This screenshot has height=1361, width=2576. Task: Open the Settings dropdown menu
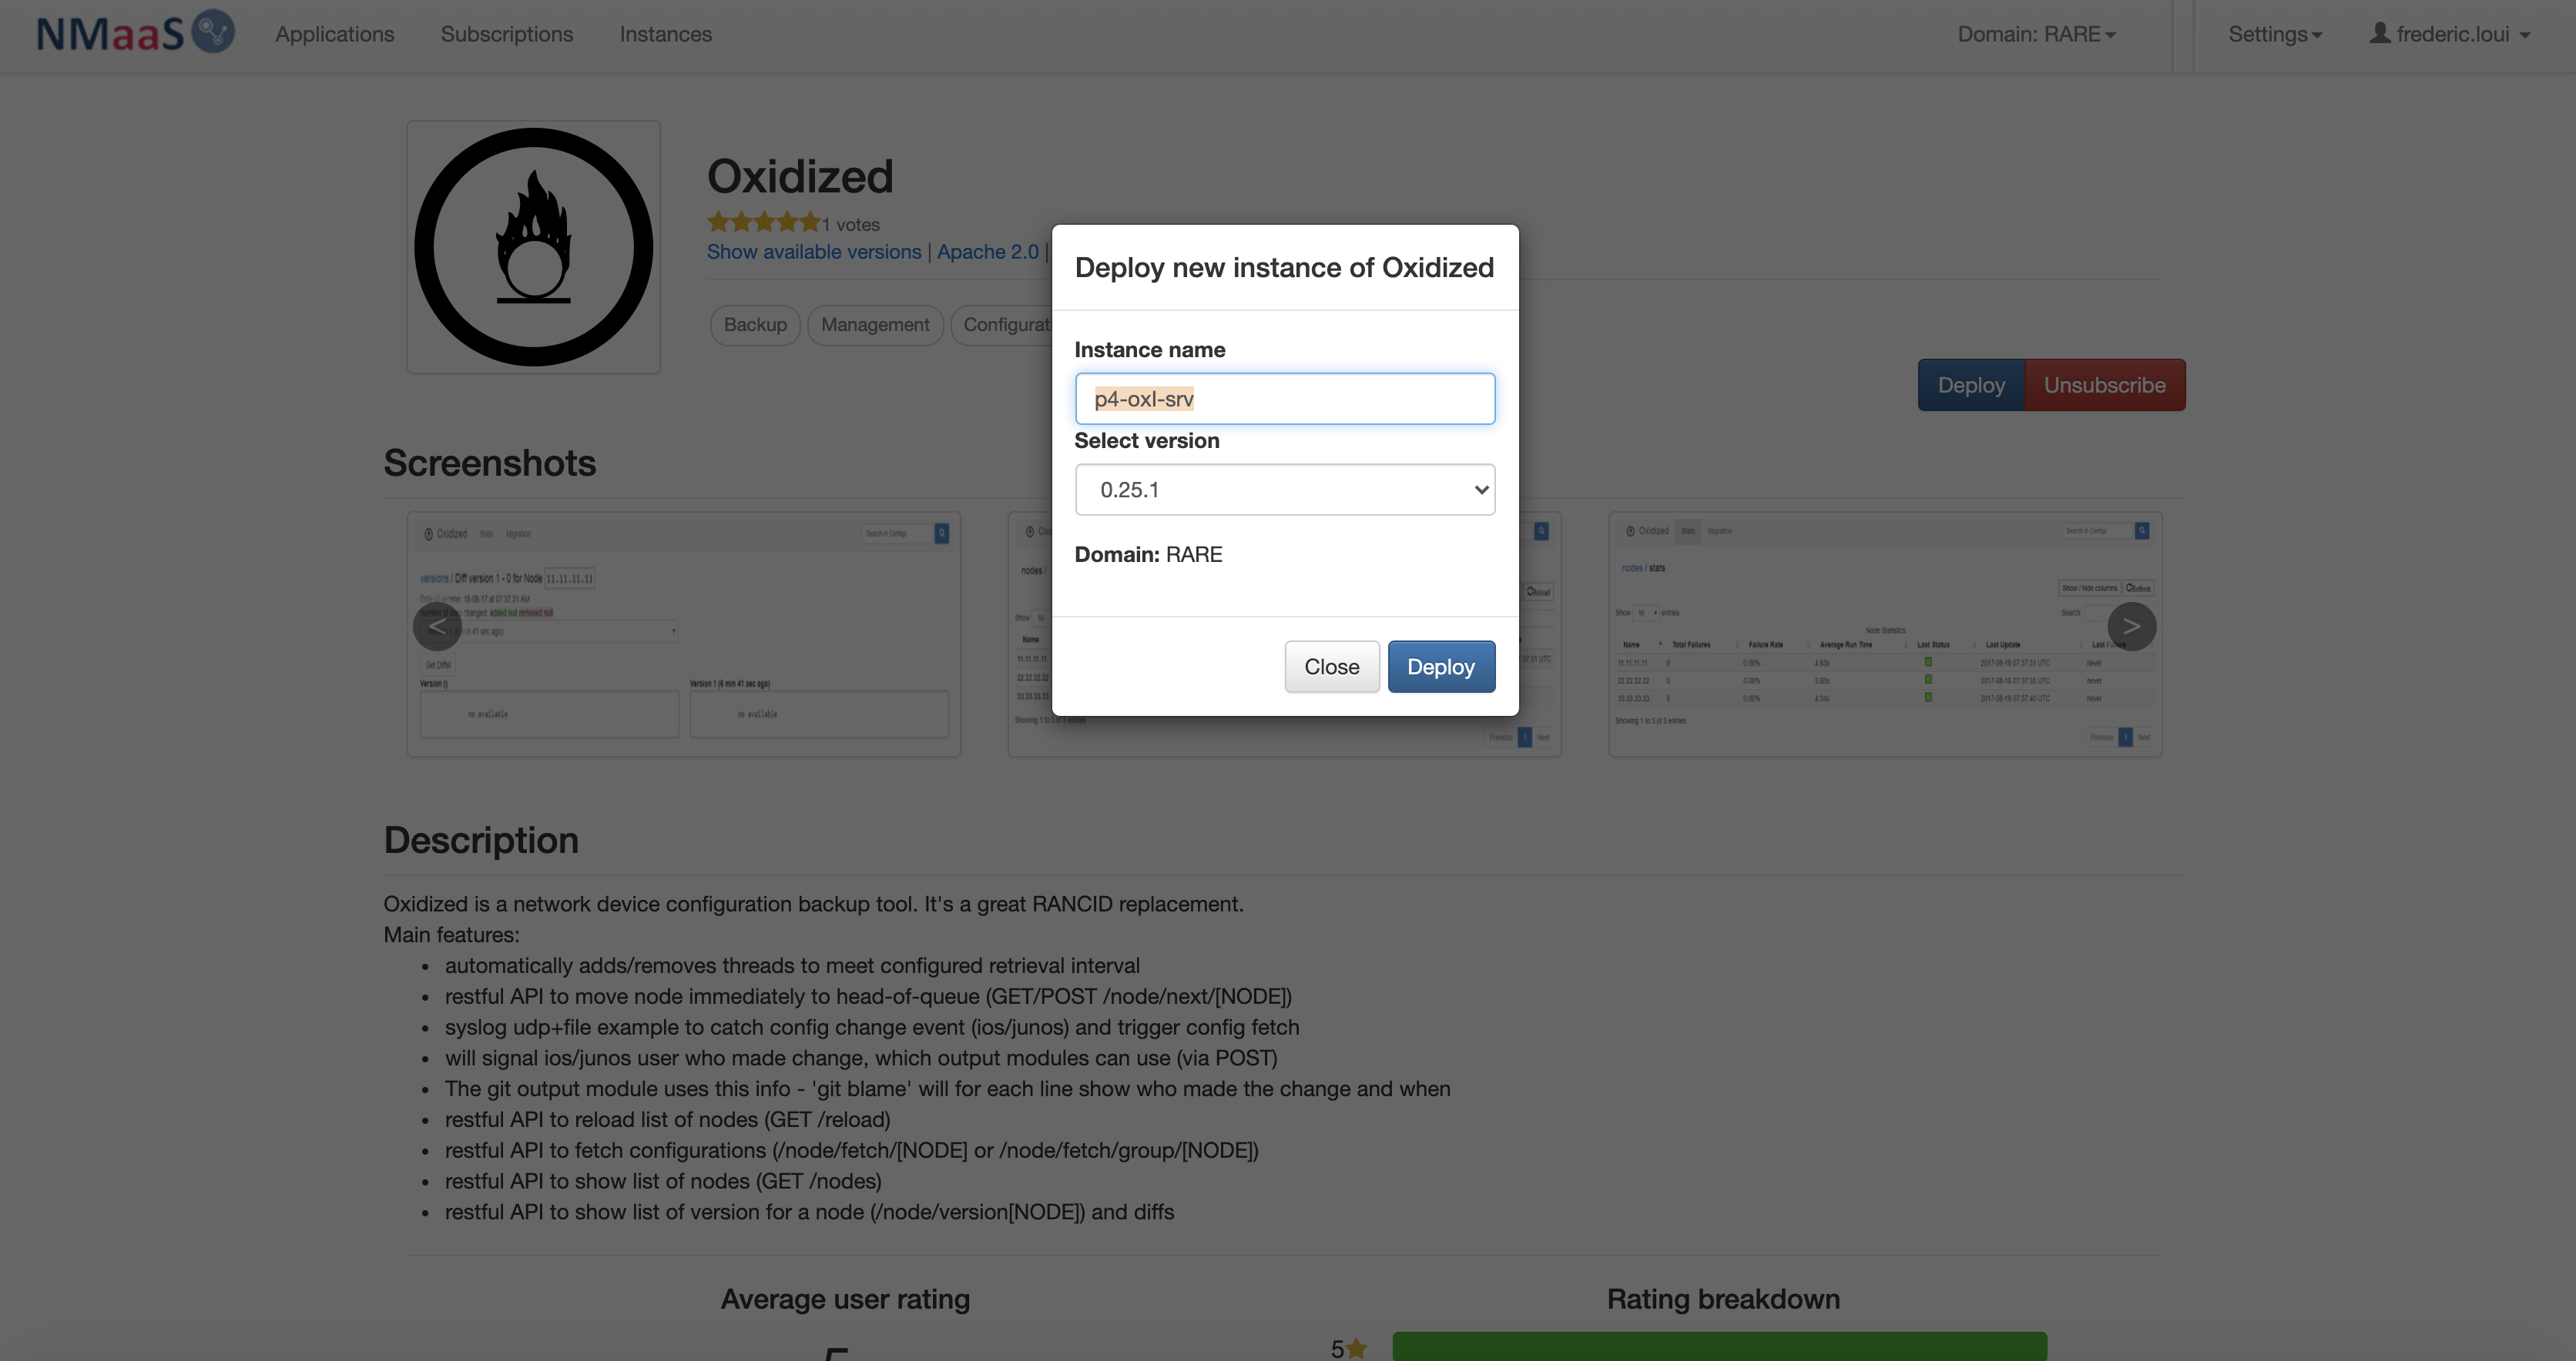pos(2275,34)
